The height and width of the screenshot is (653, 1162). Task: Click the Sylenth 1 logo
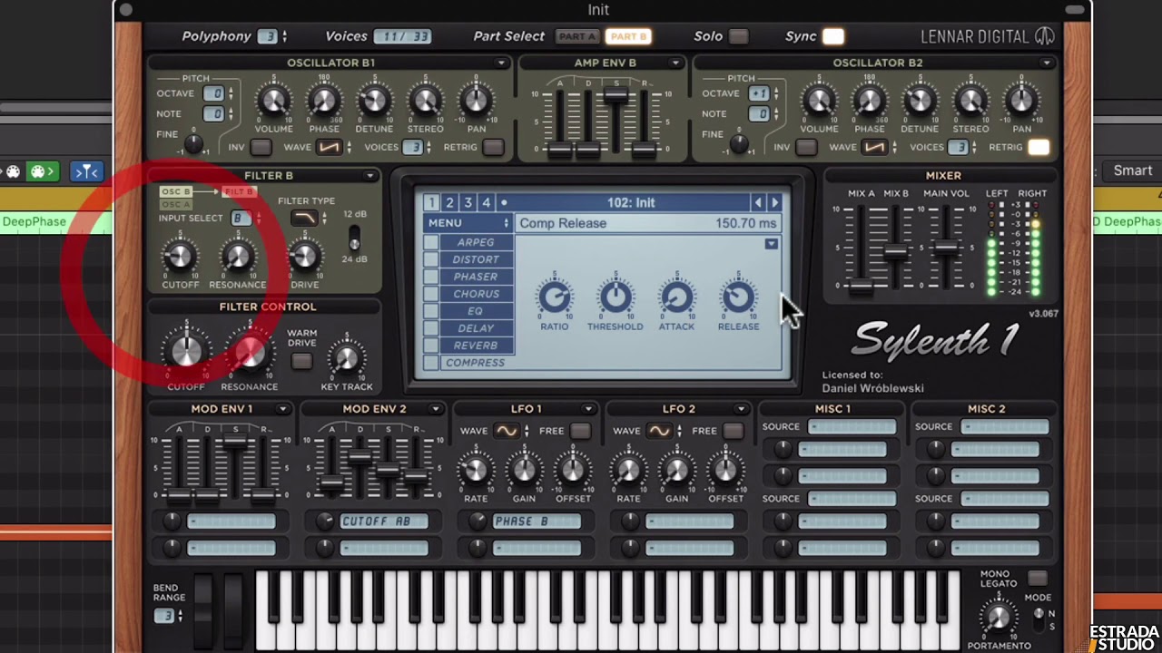935,340
